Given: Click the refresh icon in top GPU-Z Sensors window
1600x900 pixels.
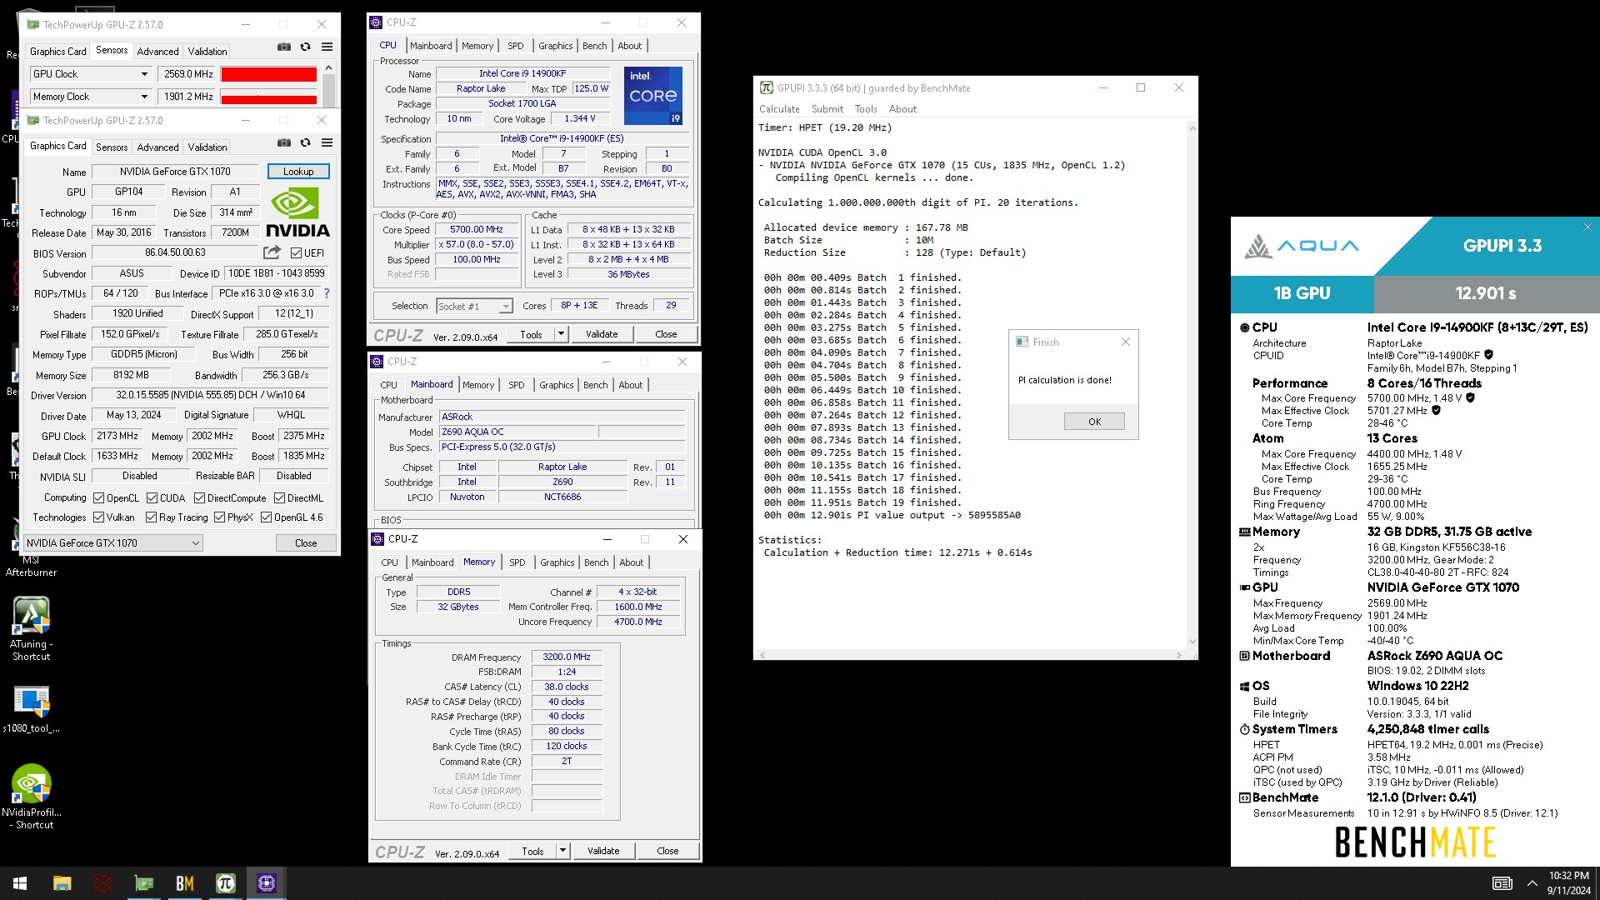Looking at the screenshot, I should click(x=306, y=47).
